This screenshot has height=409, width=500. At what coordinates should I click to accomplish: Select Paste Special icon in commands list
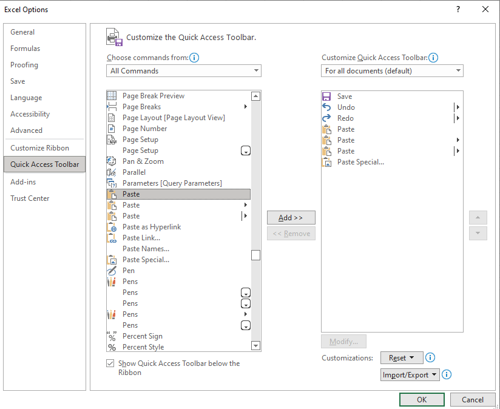pyautogui.click(x=112, y=260)
